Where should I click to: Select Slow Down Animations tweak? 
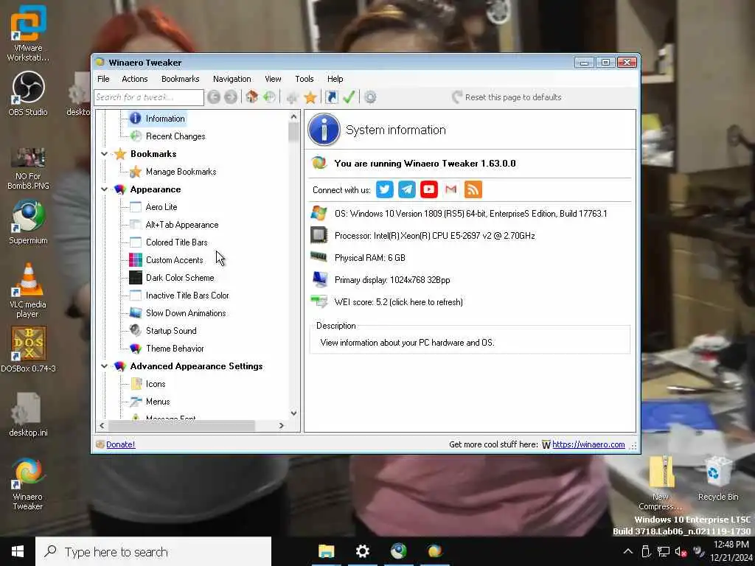(x=185, y=313)
